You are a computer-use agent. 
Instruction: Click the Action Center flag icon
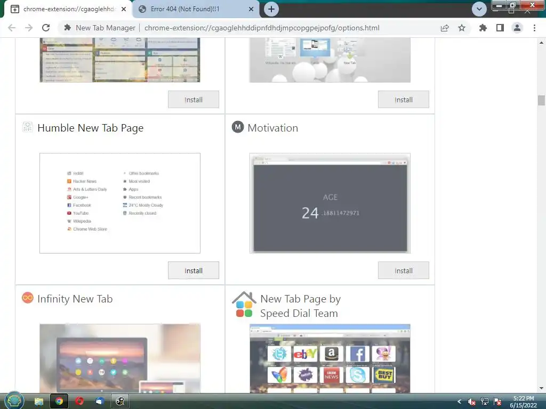click(497, 402)
